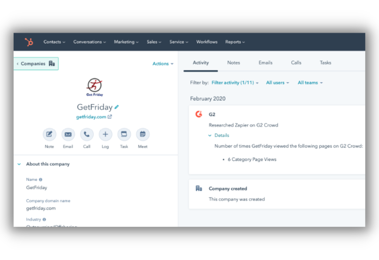This screenshot has height=260, width=379.
Task: Go back to Companies list
Action: 36,64
